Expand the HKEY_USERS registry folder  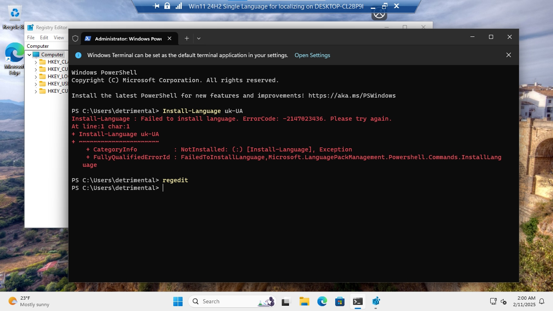36,84
